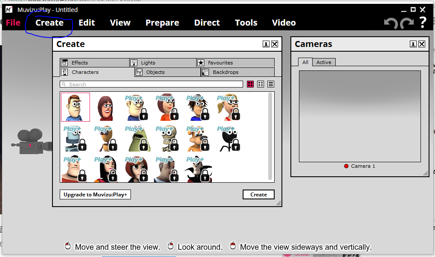This screenshot has width=435, height=257.
Task: Select large thumbnail grid view
Action: [x=250, y=84]
